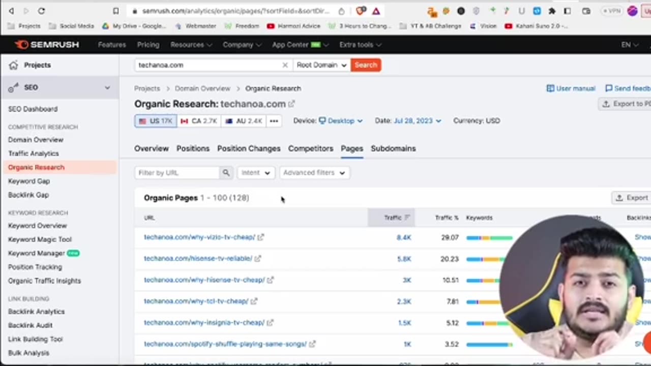Switch to the Positions tab
Image resolution: width=651 pixels, height=366 pixels.
pyautogui.click(x=193, y=148)
